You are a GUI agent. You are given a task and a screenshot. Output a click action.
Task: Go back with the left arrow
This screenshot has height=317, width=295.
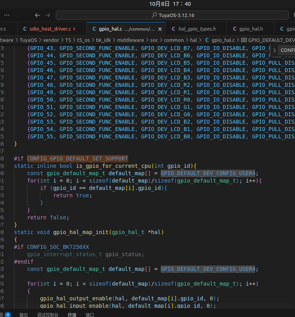click(x=38, y=15)
